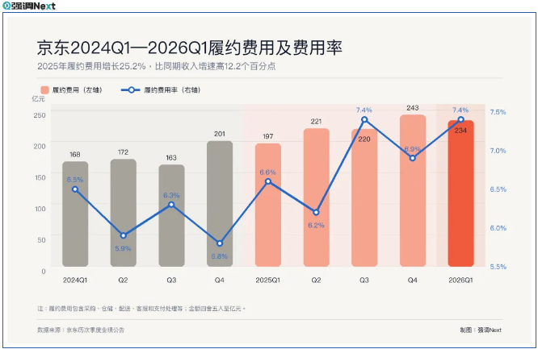Click the tallest bar labeled 243
Viewport: 538px width, 349px height.
point(413,191)
